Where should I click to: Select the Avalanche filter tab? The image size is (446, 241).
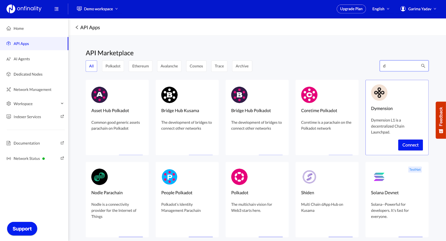(x=169, y=66)
